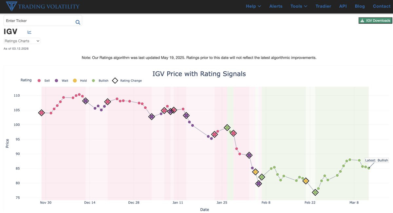Image resolution: width=393 pixels, height=213 pixels.
Task: Open the Blog link
Action: click(360, 6)
